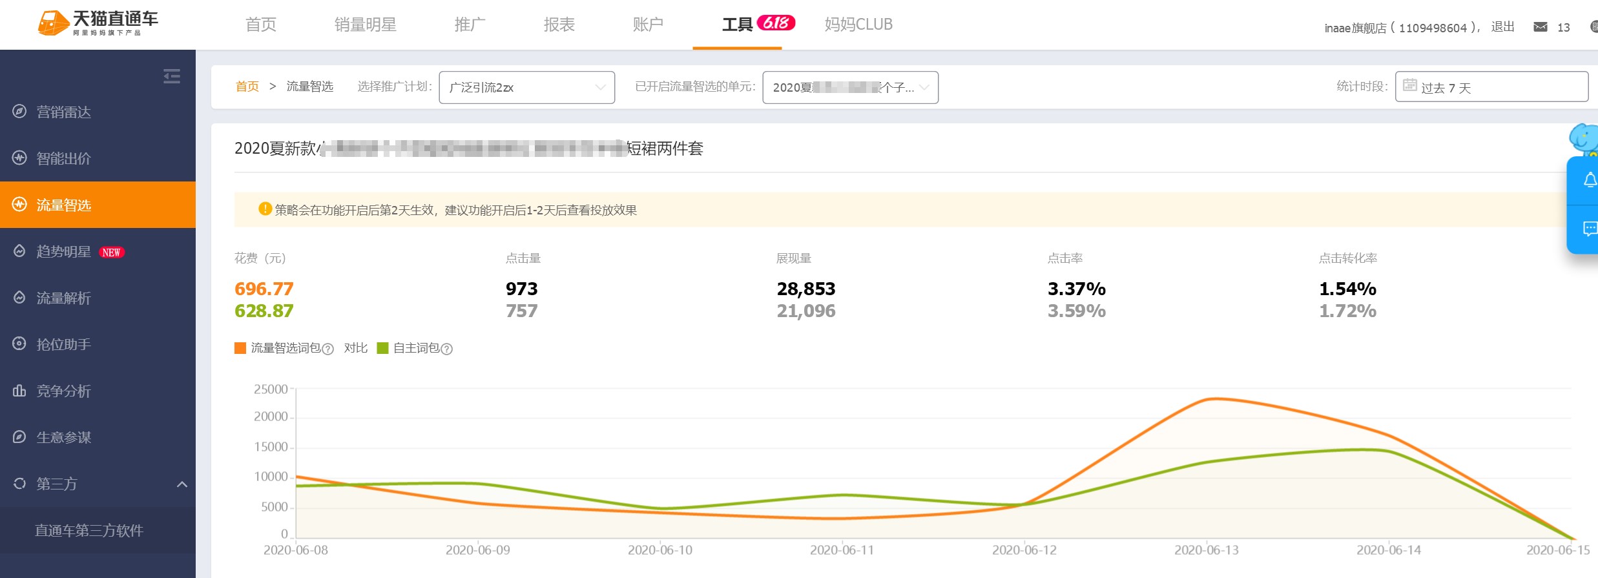Image resolution: width=1598 pixels, height=578 pixels.
Task: Click the 花费 value 696.77
Action: pos(264,289)
